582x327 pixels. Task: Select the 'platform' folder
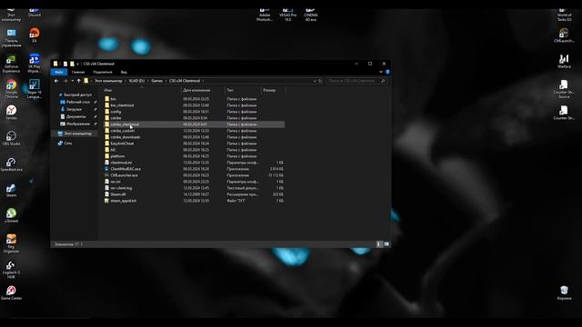[194, 156]
